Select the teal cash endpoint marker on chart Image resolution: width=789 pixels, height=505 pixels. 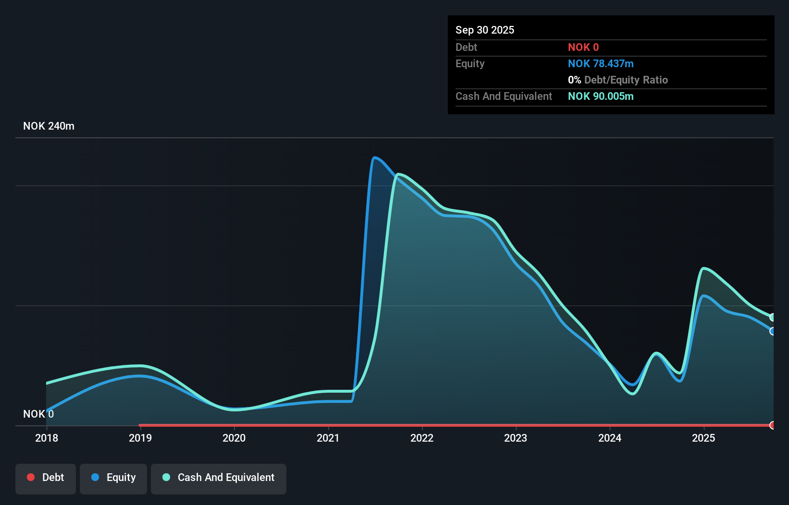(772, 317)
